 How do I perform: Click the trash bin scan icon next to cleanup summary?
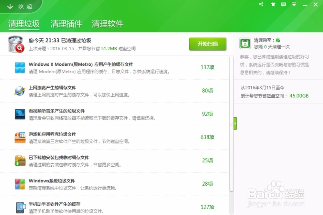pyautogui.click(x=15, y=44)
